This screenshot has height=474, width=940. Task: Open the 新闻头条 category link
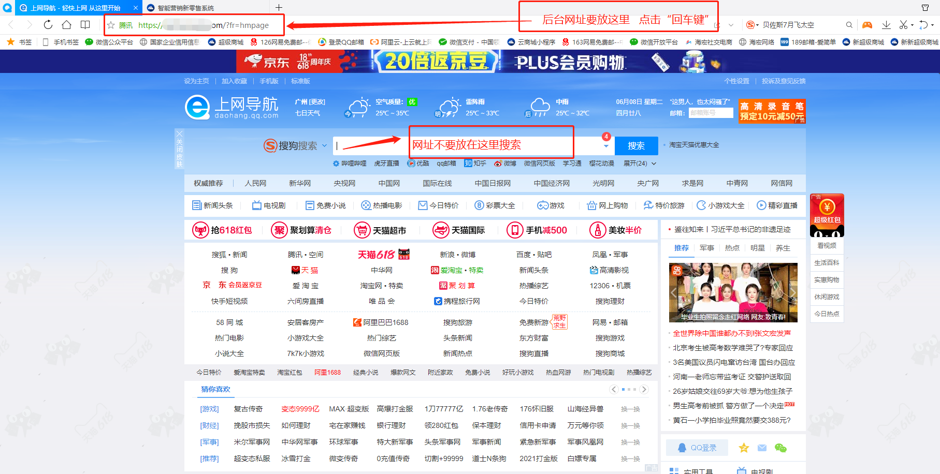pyautogui.click(x=212, y=205)
